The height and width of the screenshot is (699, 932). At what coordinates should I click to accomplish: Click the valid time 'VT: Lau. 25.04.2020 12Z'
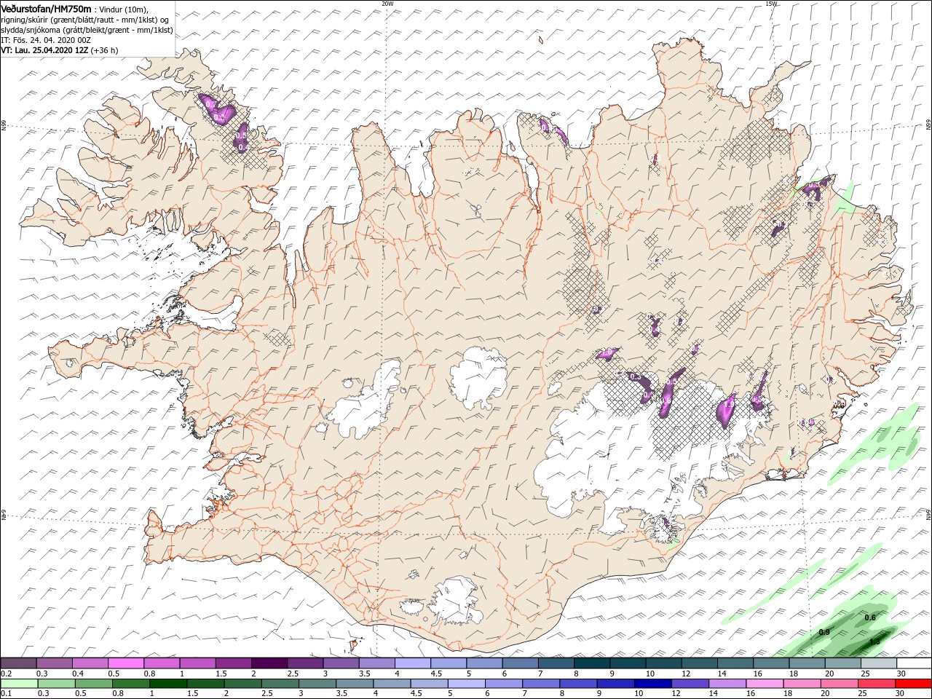click(45, 50)
